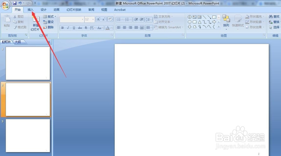Click 格式刷 format painter
Image resolution: width=281 pixels, height=156 pixels.
tap(20, 27)
